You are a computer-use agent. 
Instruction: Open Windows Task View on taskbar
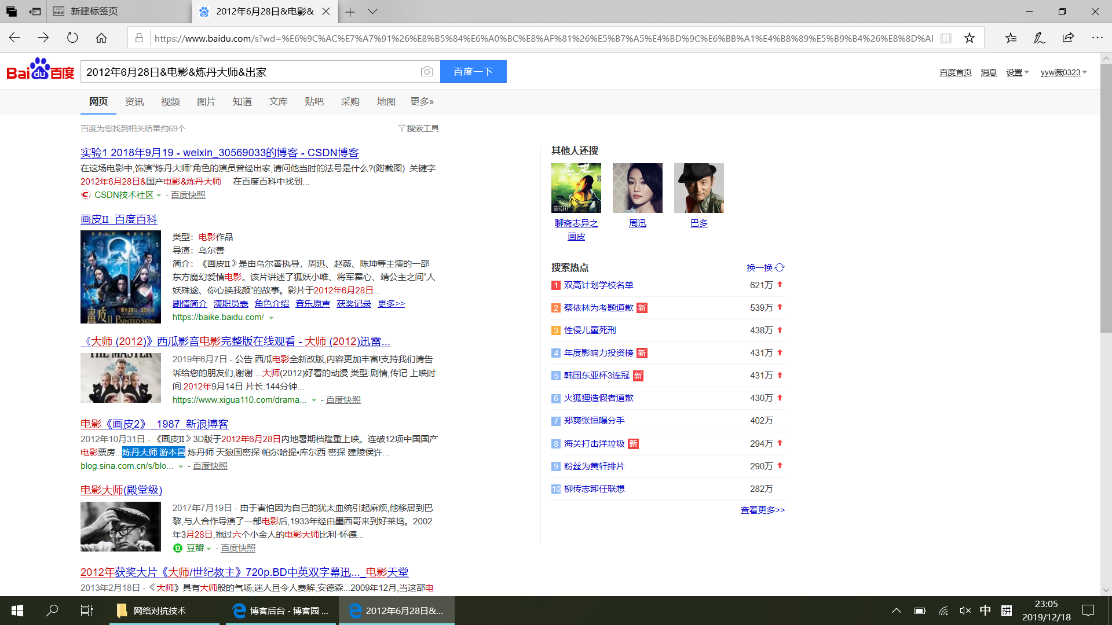(86, 611)
